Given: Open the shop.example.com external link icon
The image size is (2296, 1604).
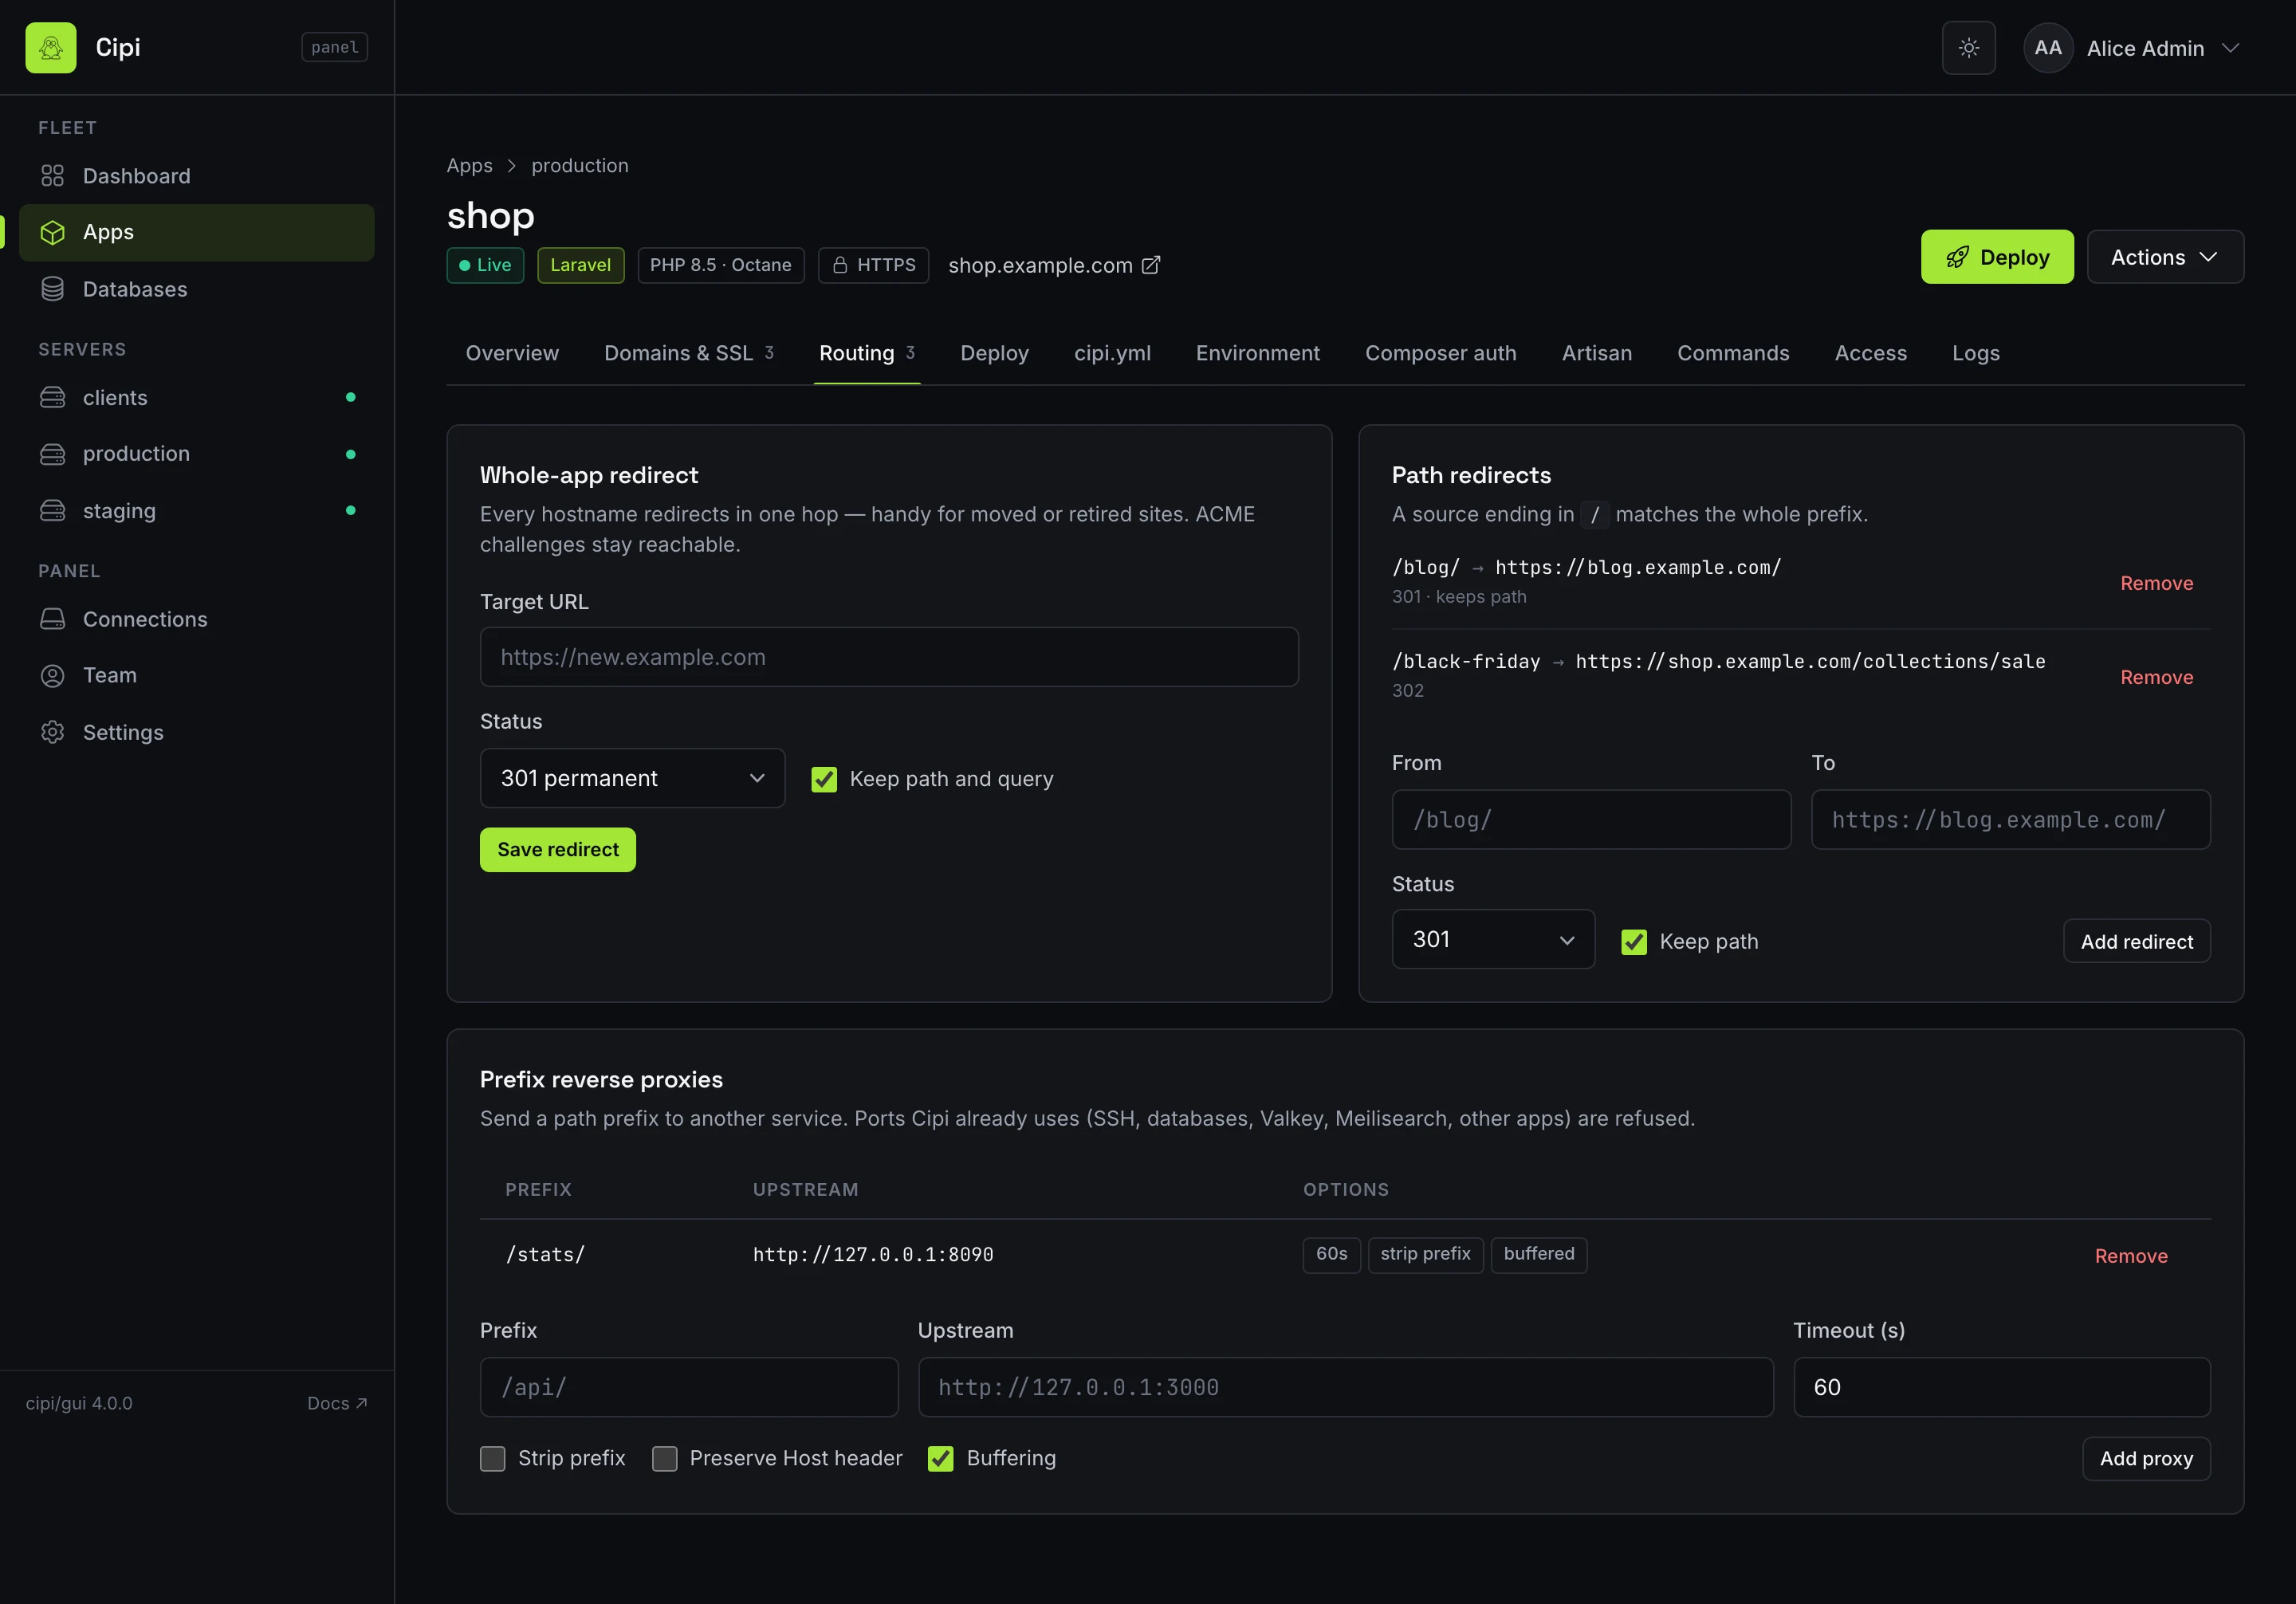Looking at the screenshot, I should point(1151,265).
